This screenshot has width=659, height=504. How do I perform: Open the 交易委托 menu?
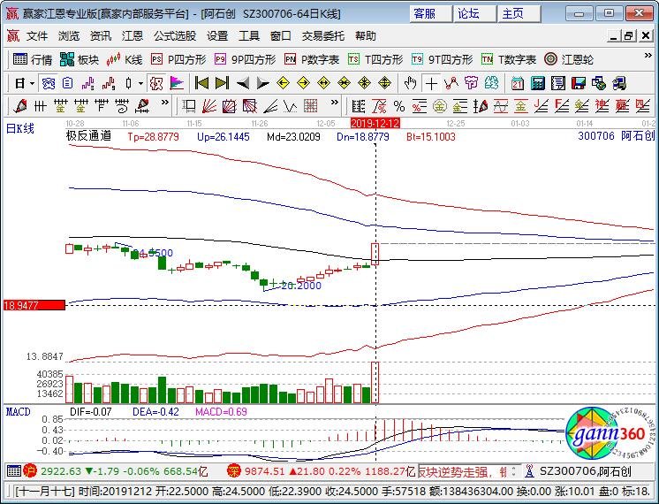tap(322, 36)
